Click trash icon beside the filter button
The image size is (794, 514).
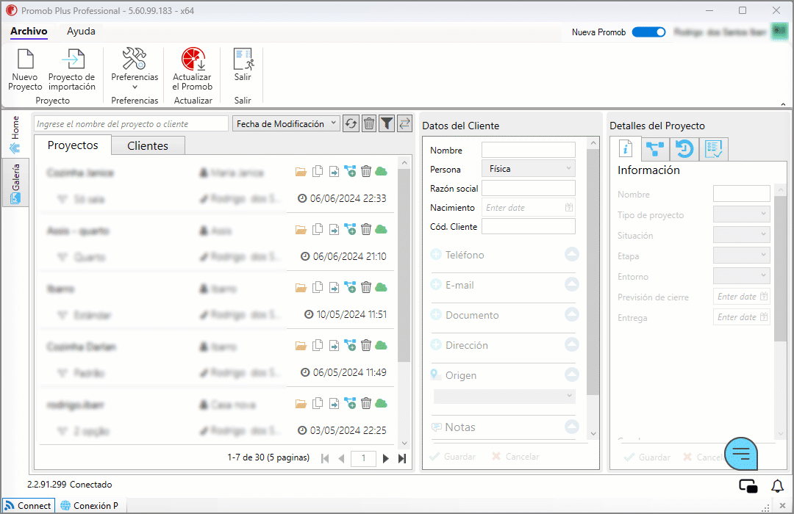(369, 123)
